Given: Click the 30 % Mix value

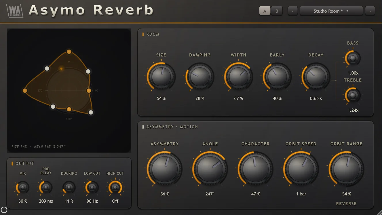Looking at the screenshot, I should pyautogui.click(x=23, y=201).
